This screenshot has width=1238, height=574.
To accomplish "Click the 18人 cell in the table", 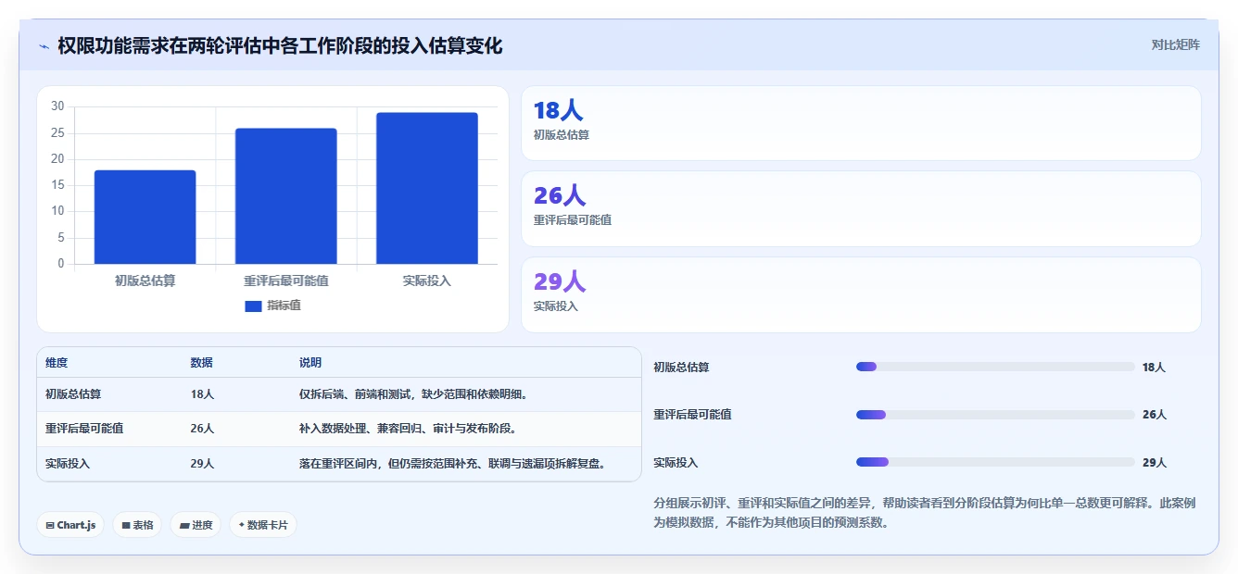I will pyautogui.click(x=202, y=394).
